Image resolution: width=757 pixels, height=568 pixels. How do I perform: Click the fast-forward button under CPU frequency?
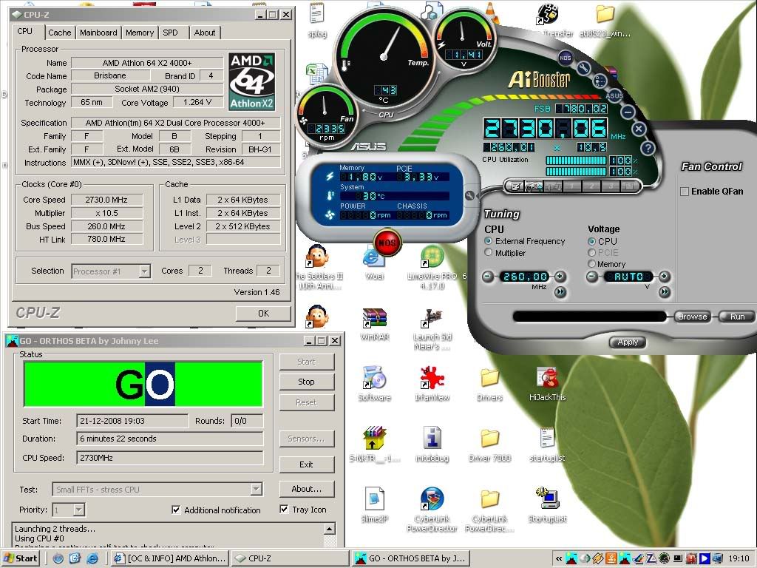click(x=560, y=291)
